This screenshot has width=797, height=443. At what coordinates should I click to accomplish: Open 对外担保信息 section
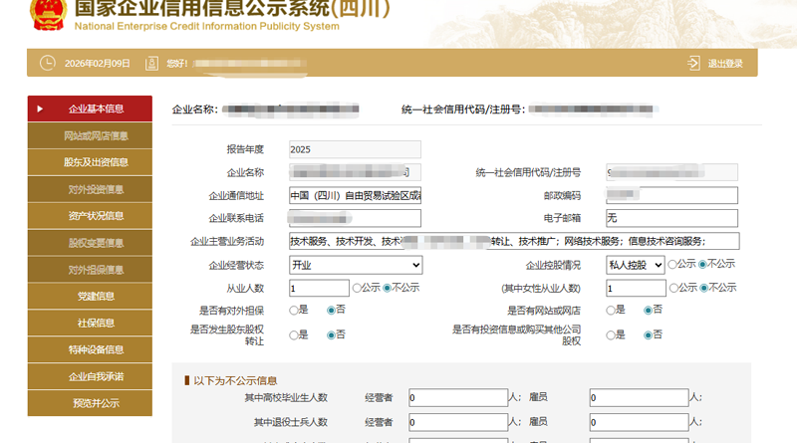click(x=90, y=270)
